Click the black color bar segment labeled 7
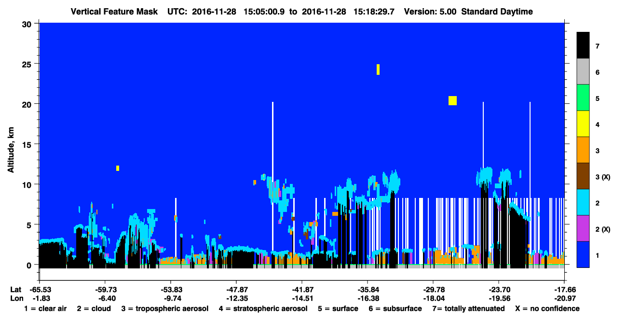 click(x=583, y=45)
